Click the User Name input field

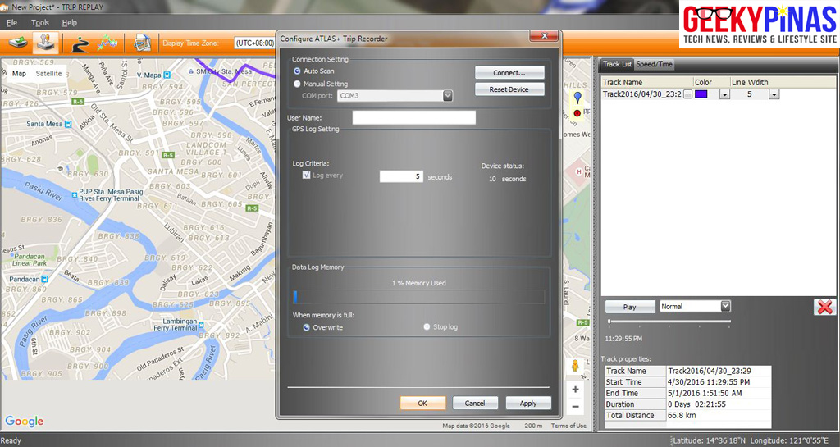click(413, 118)
